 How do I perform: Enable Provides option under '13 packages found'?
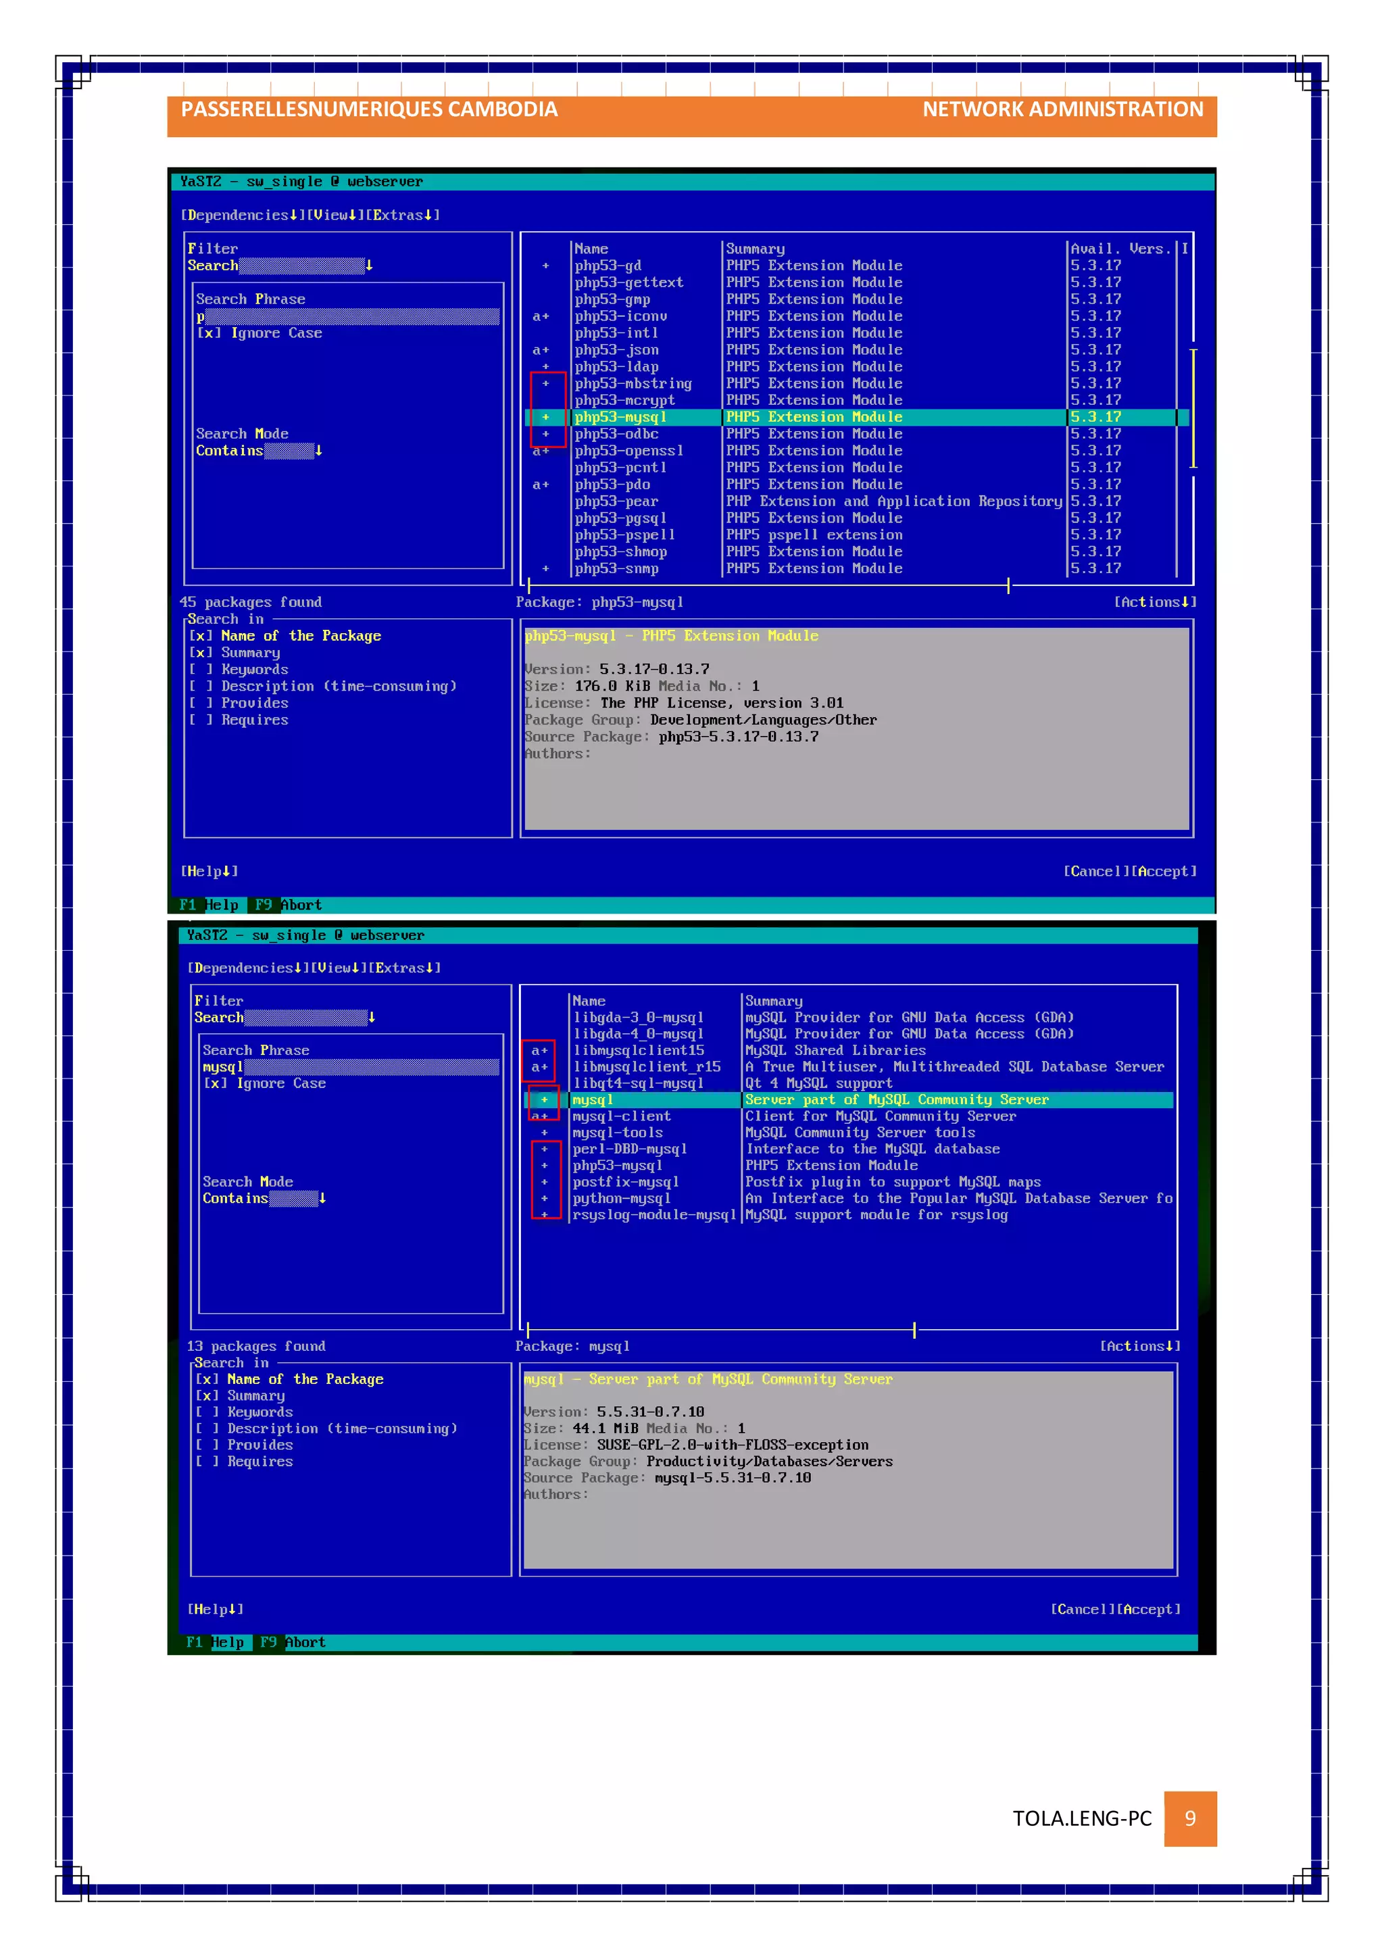pyautogui.click(x=207, y=1445)
